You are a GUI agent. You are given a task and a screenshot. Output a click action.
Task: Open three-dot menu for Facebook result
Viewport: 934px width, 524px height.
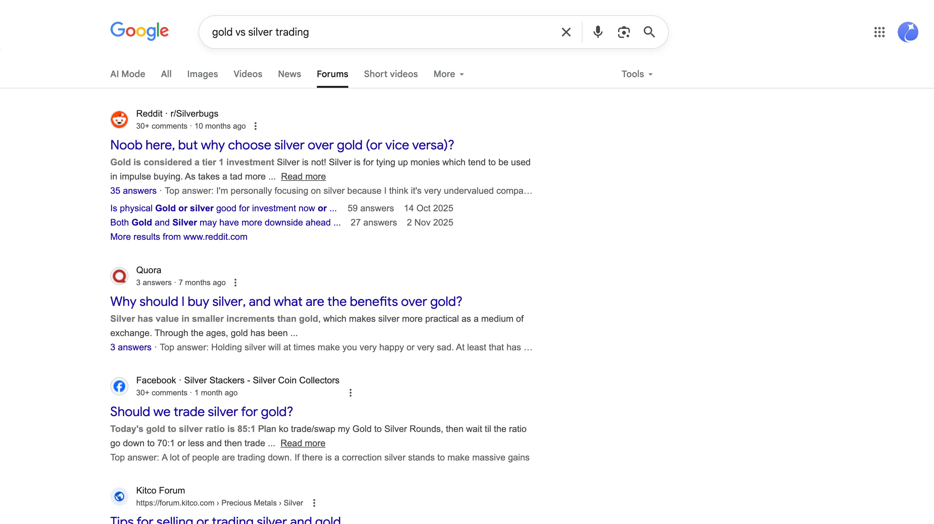point(350,393)
